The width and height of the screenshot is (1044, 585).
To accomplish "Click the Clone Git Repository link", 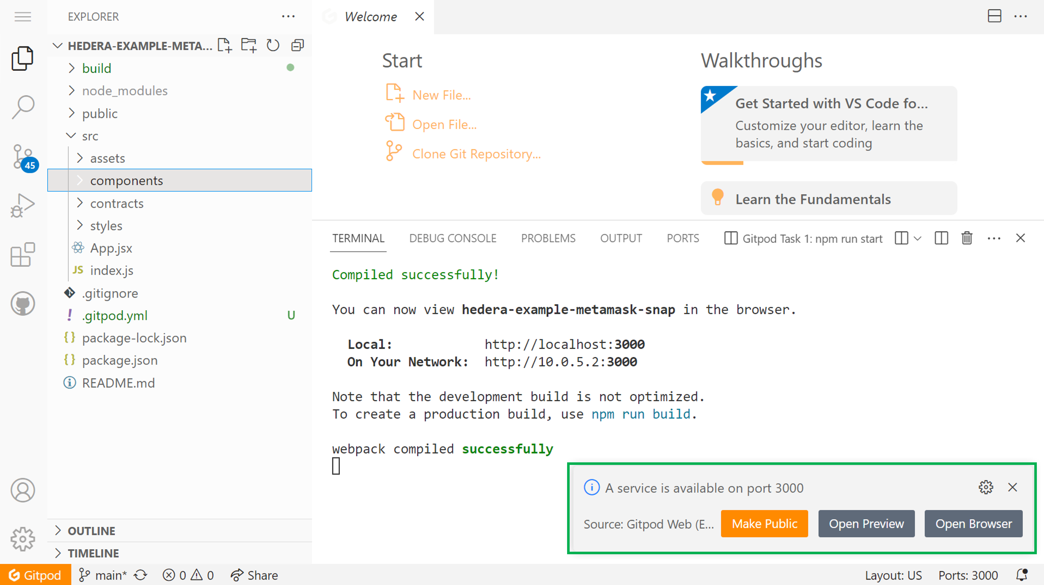I will 476,154.
